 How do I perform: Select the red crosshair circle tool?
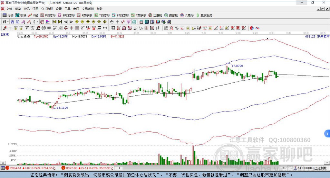click(66, 28)
